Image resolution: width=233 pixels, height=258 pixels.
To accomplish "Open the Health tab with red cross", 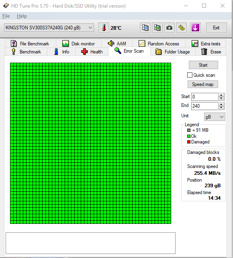I will click(x=92, y=52).
